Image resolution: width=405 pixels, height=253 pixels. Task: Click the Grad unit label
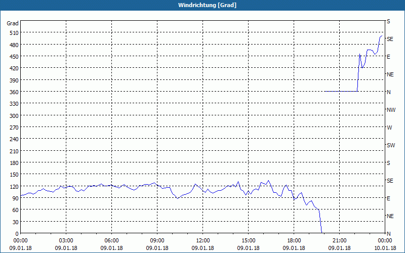tap(13, 23)
